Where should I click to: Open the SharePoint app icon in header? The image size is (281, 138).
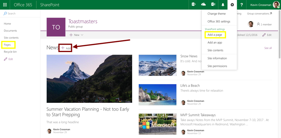coord(194,5)
